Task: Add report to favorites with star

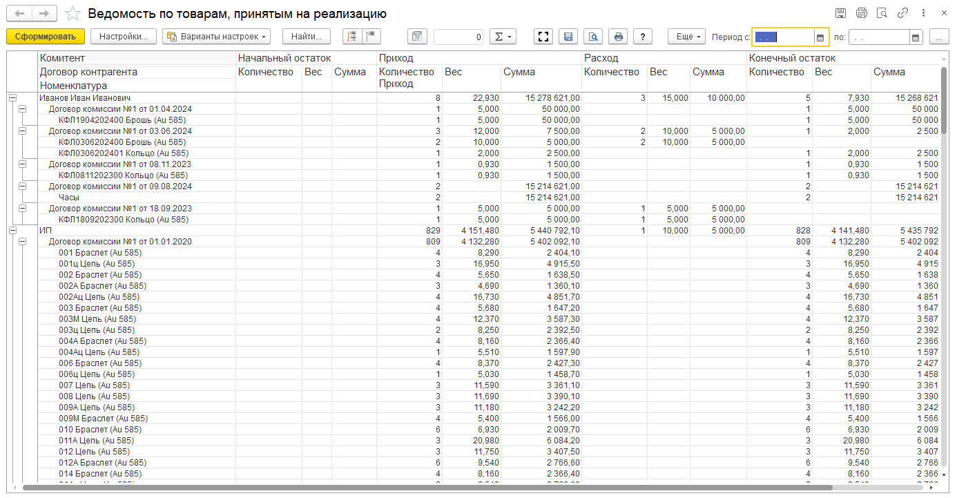Action: [72, 14]
